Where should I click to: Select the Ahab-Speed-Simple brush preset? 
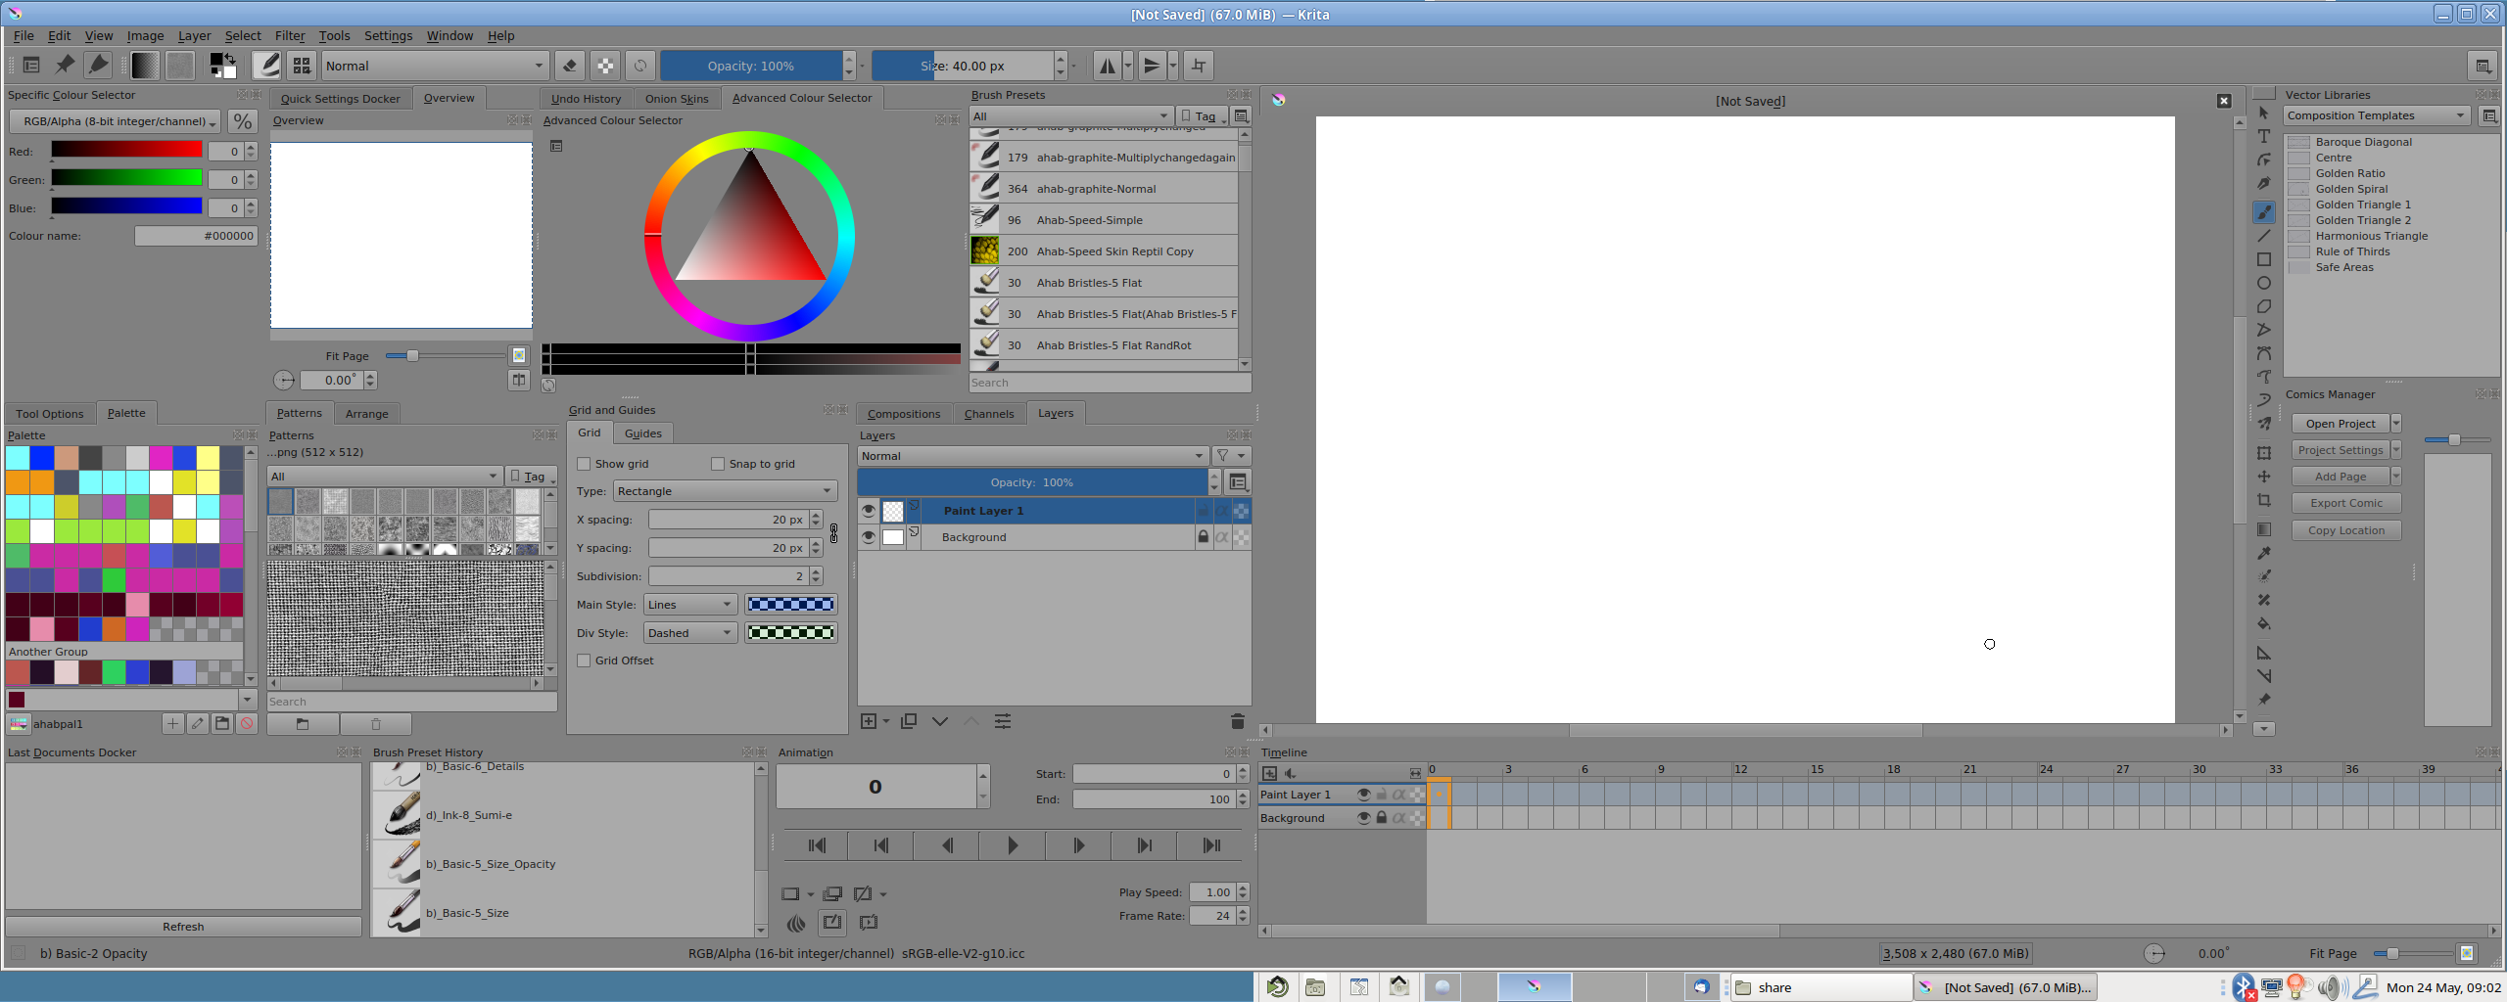(1104, 220)
